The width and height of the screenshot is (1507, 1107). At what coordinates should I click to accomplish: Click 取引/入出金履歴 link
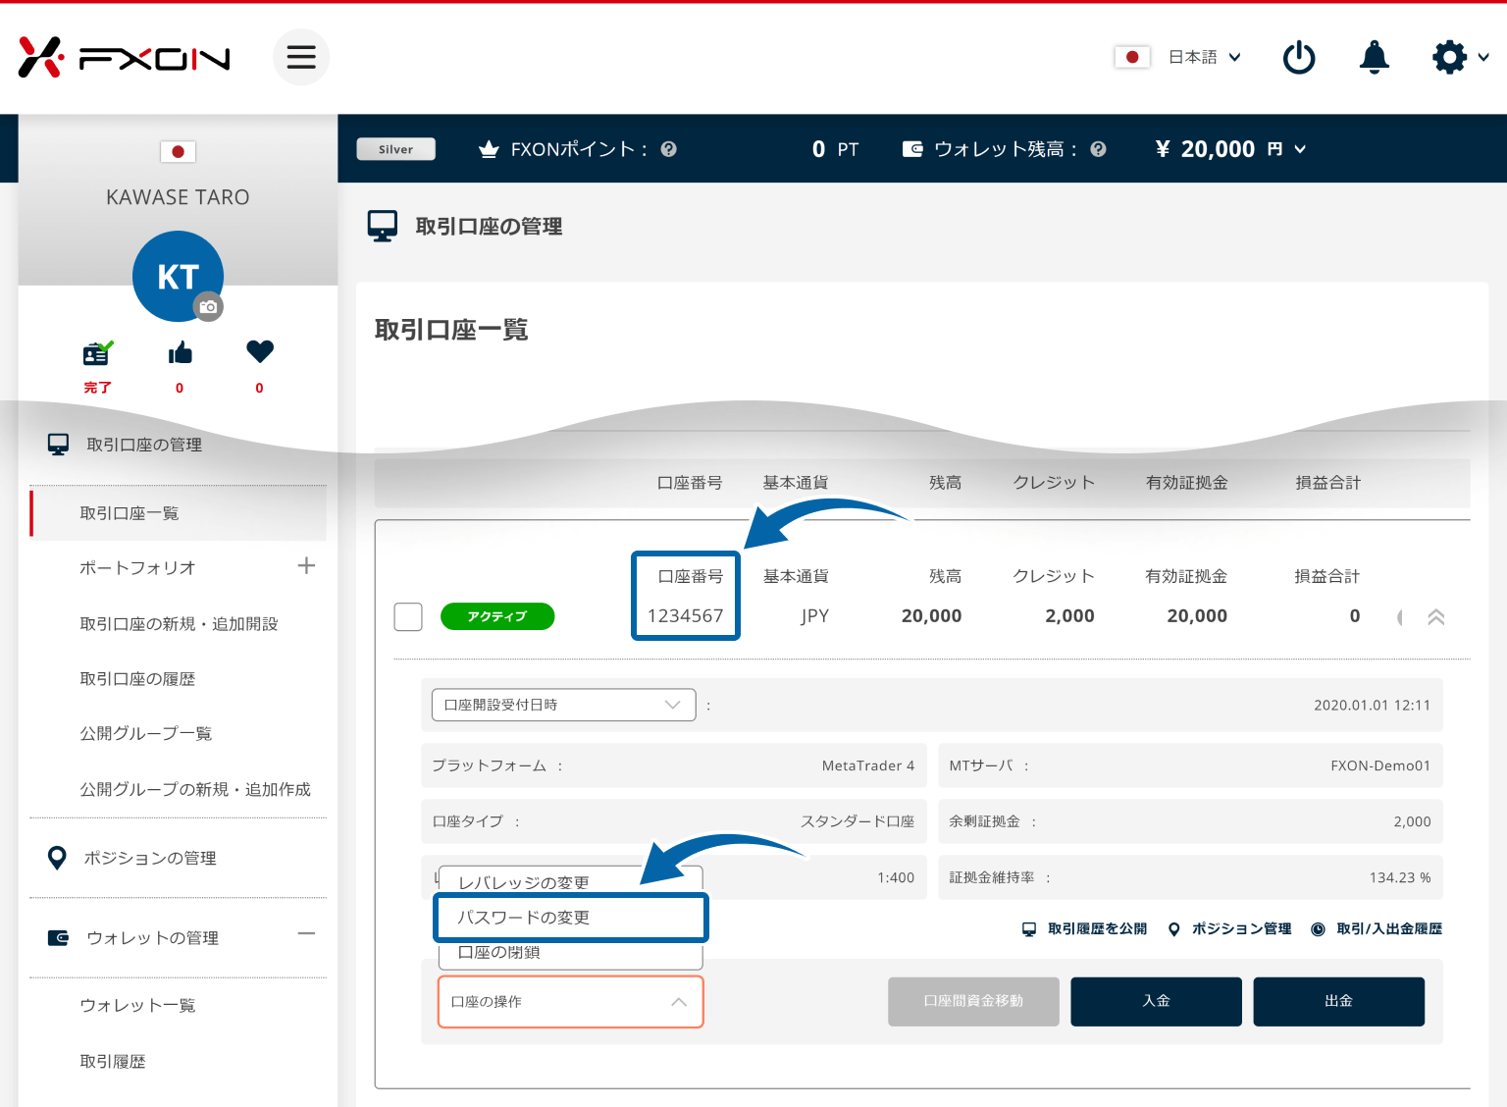[x=1389, y=929]
